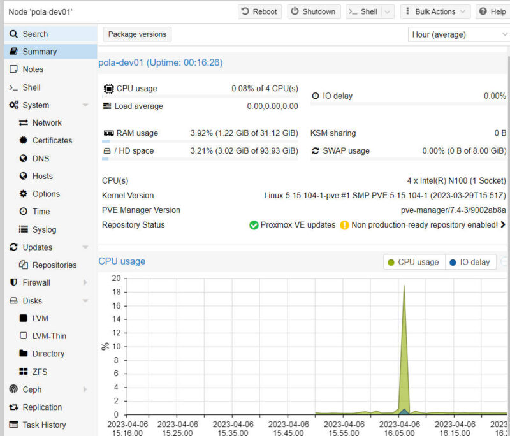Open Task History menu item
Viewport: 510px width, 436px height.
51,425
